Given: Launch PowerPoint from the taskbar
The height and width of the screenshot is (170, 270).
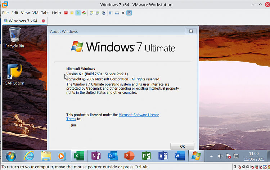Looking at the screenshot, I should click(x=129, y=156).
